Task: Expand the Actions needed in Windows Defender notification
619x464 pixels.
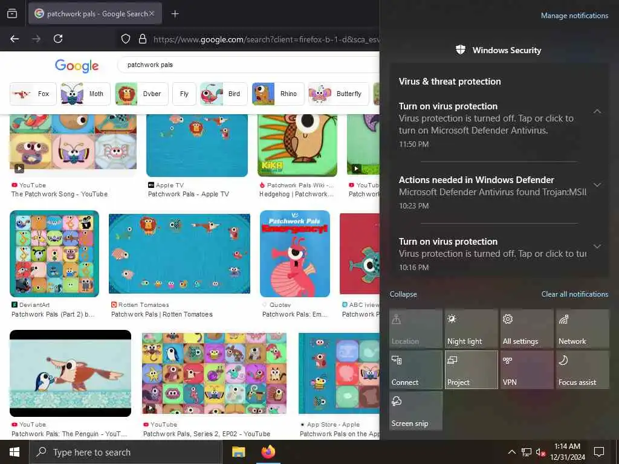Action: pyautogui.click(x=597, y=185)
